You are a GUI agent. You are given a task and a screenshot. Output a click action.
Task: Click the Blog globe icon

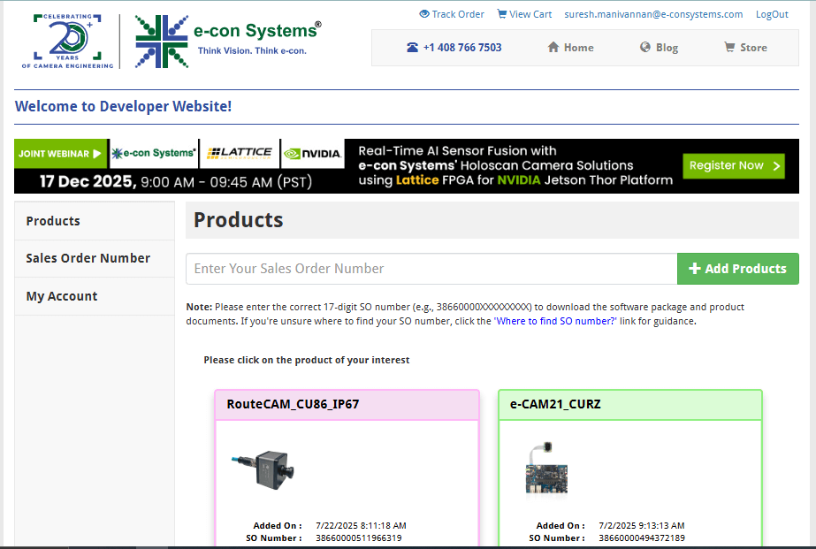point(645,48)
